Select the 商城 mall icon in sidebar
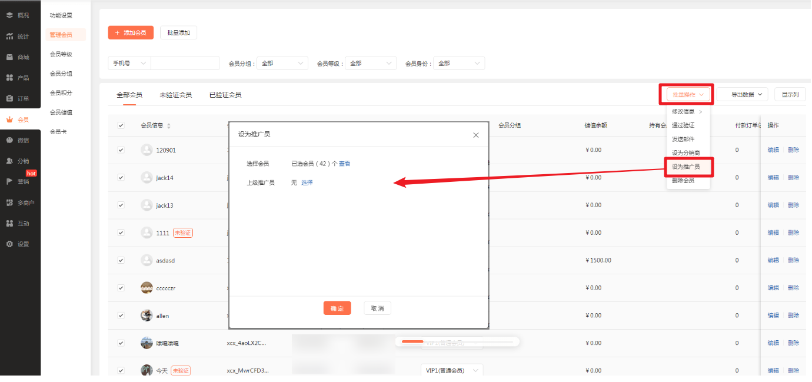 pyautogui.click(x=9, y=57)
